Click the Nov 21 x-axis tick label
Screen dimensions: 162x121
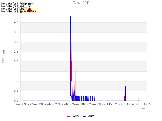tap(20, 104)
